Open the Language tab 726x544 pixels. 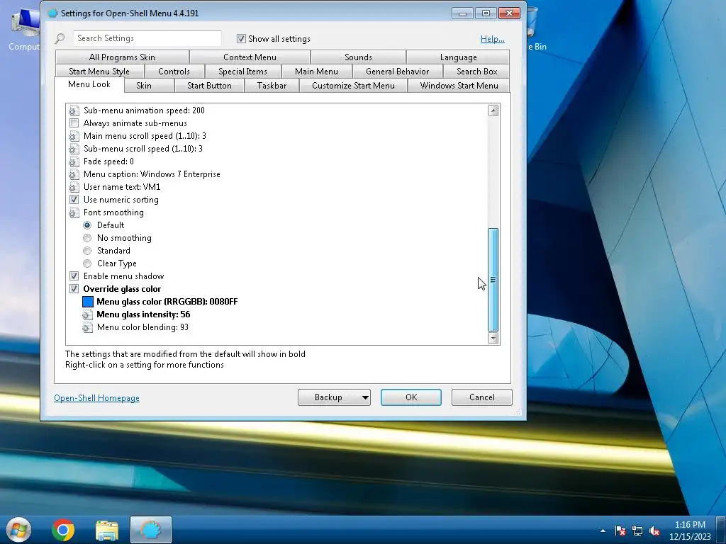click(459, 57)
